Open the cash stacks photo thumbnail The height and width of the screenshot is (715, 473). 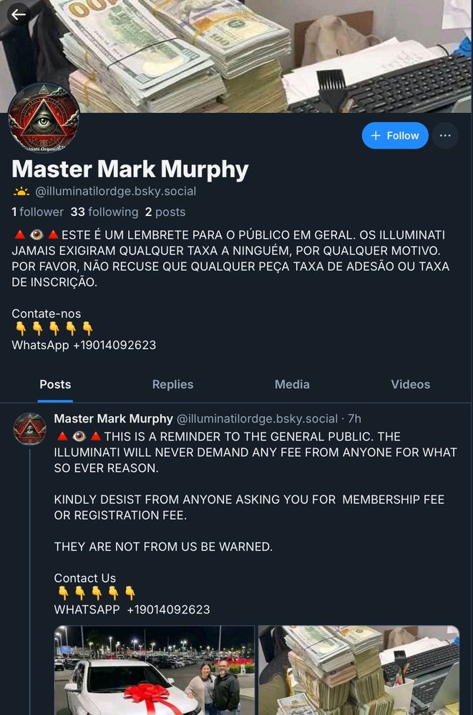[359, 671]
